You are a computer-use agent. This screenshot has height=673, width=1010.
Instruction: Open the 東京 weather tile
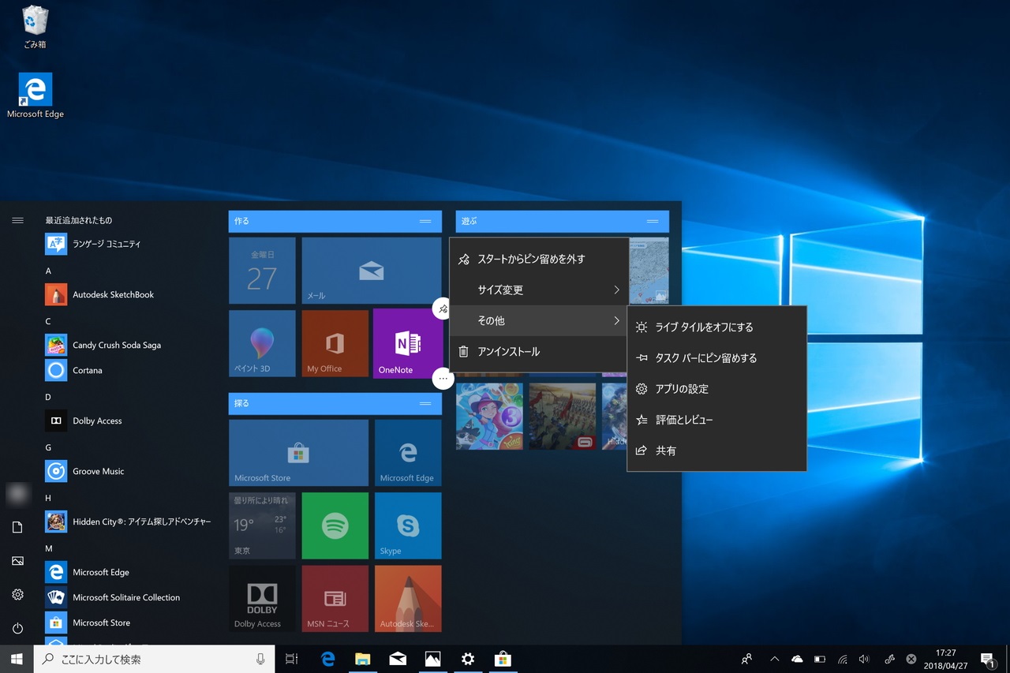point(262,525)
